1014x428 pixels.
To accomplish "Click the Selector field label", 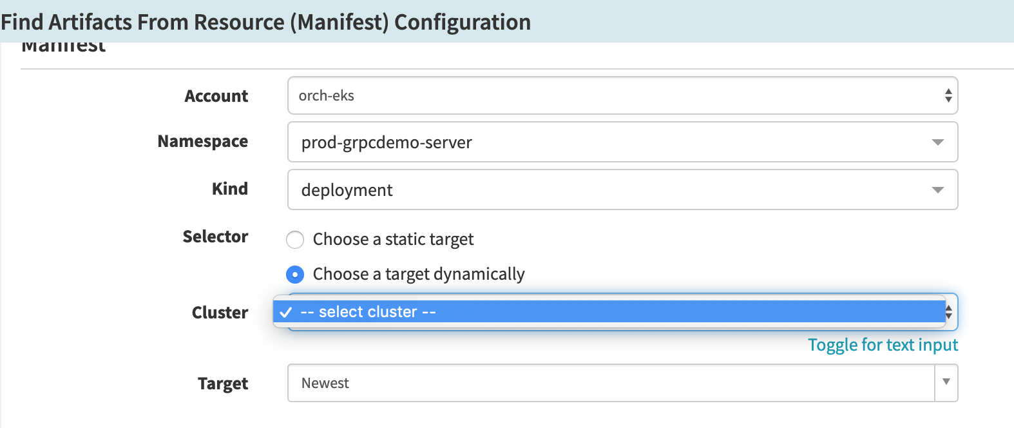I will coord(216,237).
